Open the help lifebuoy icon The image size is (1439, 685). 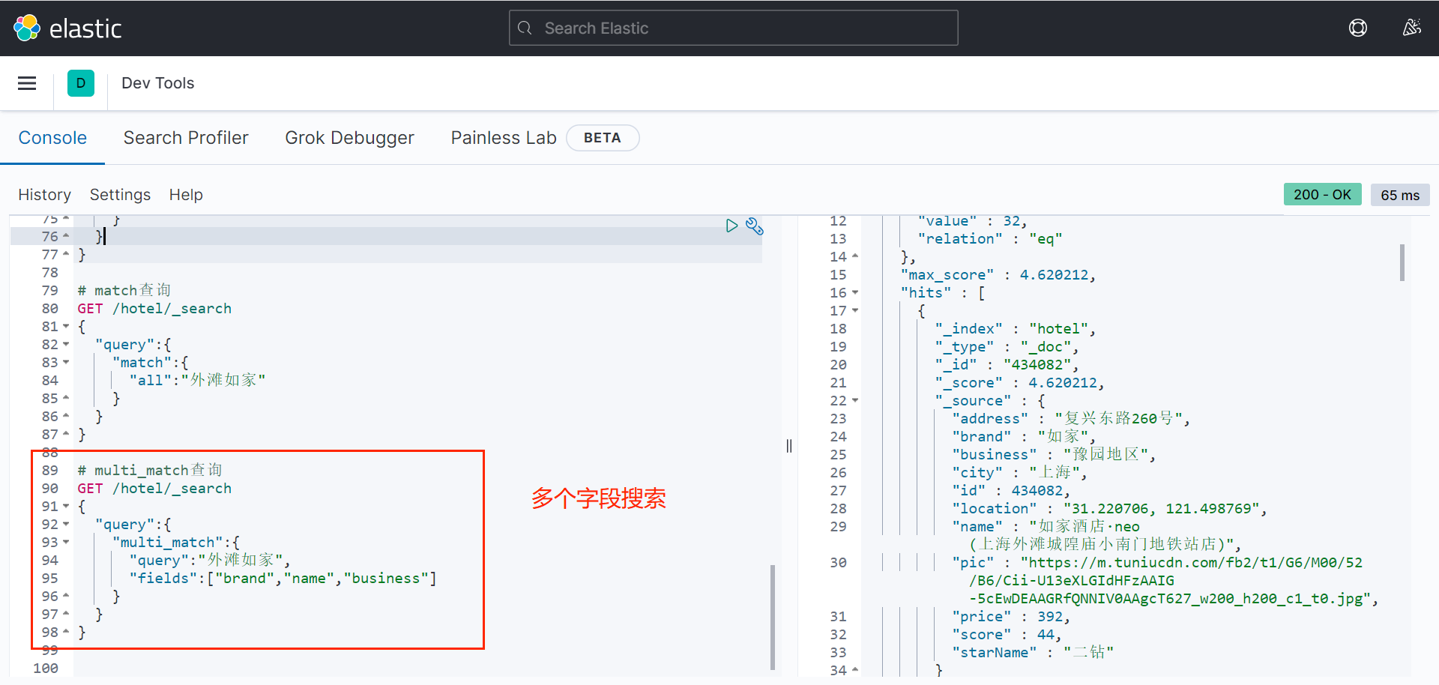click(1358, 28)
